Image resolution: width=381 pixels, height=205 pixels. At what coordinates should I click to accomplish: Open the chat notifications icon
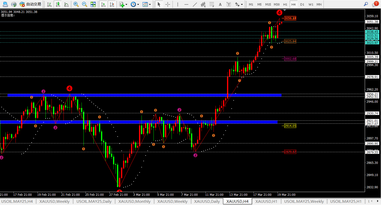pyautogui.click(x=375, y=4)
